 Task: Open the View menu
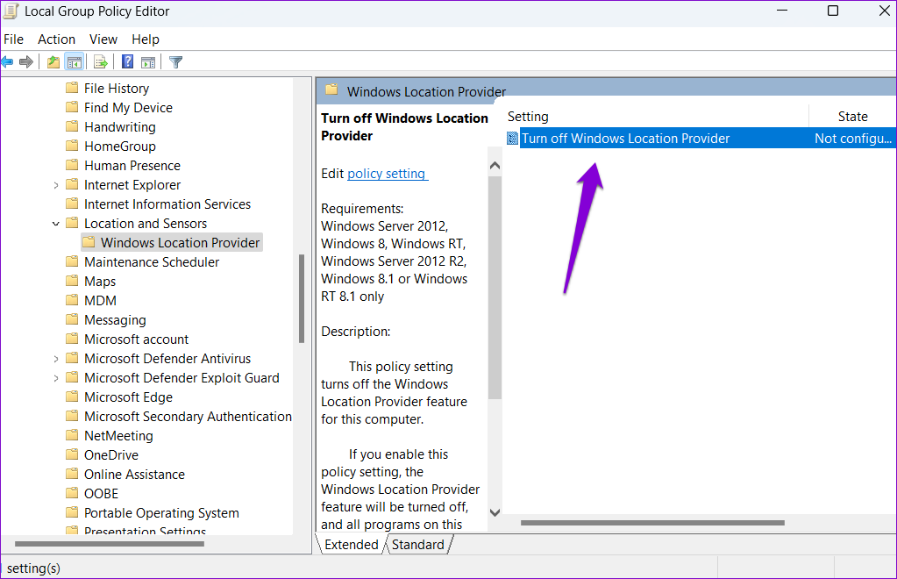click(x=103, y=39)
